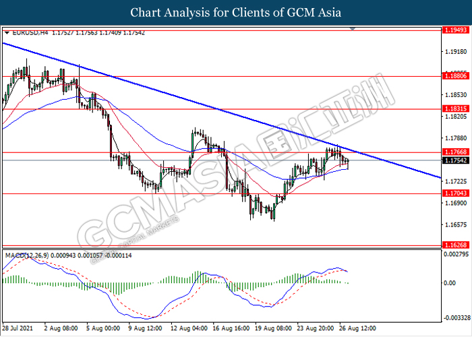472x337 pixels.
Task: Click the 1.16900 price axis value
Action: [x=456, y=203]
